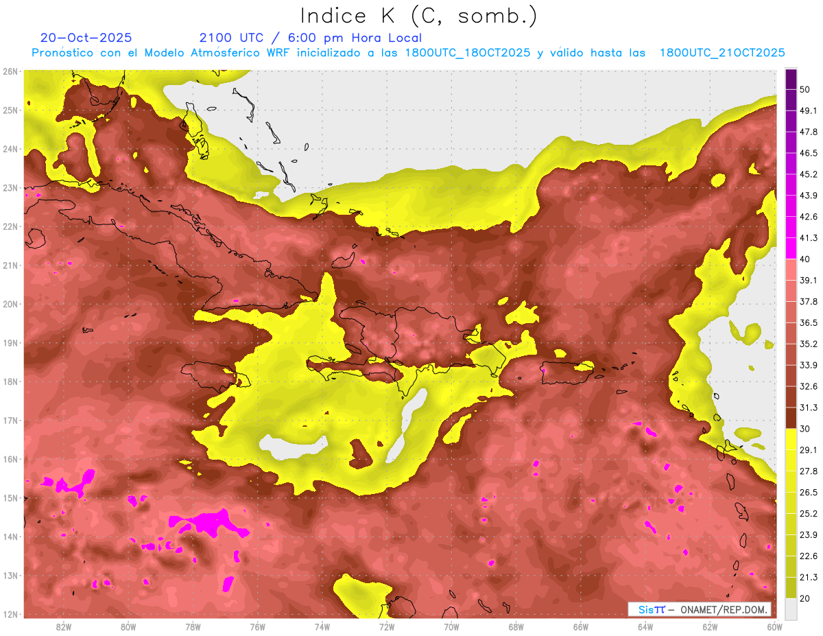This screenshot has width=823, height=636.
Task: Click the color bar label '36.5'
Action: [809, 323]
